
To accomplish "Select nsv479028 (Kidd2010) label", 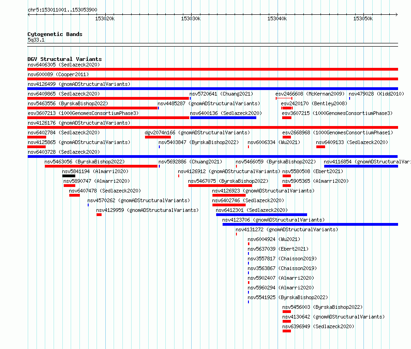I will pos(376,94).
